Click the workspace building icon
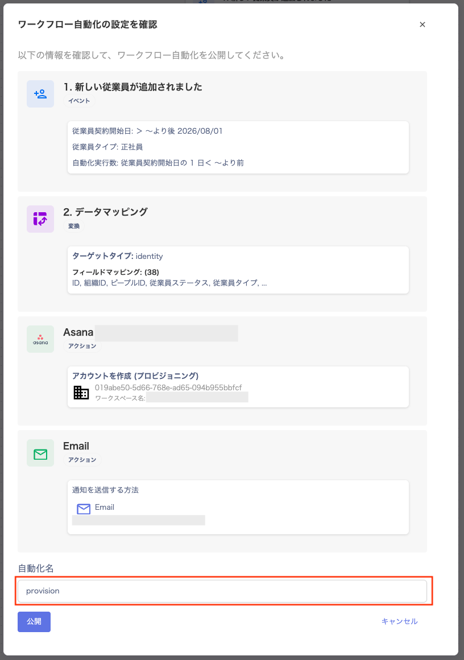Image resolution: width=464 pixels, height=660 pixels. point(81,392)
